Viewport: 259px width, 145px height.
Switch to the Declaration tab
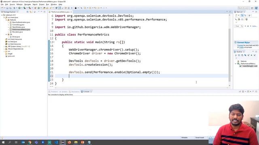[74, 92]
